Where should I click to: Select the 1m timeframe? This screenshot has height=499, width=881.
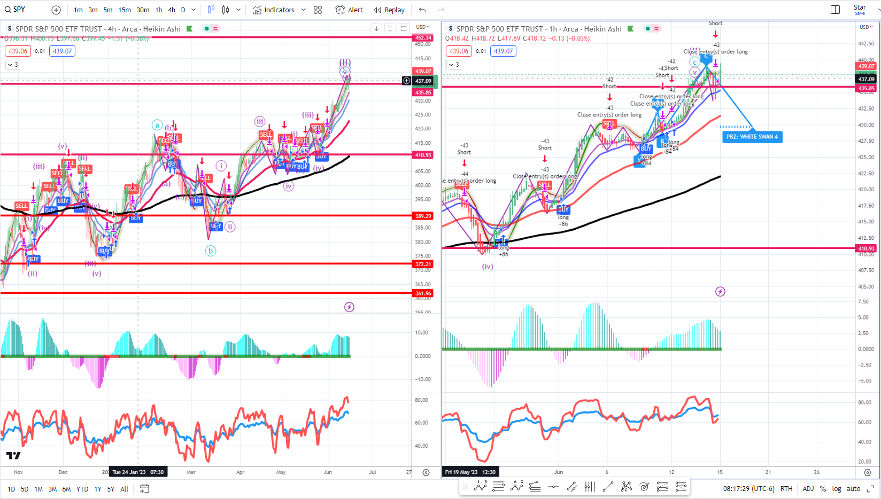click(78, 10)
